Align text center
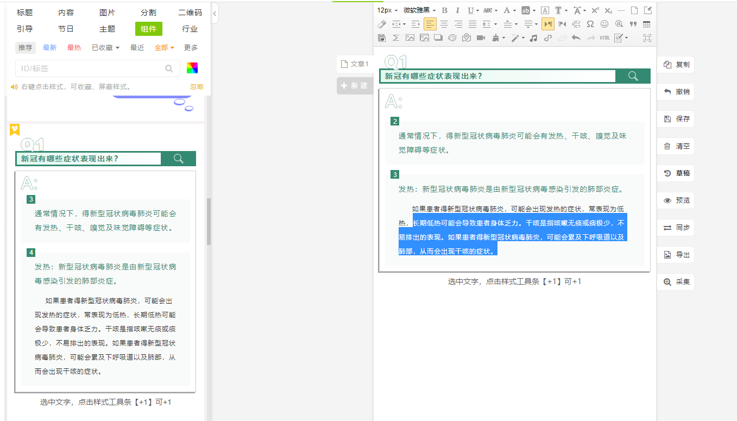 coord(444,24)
